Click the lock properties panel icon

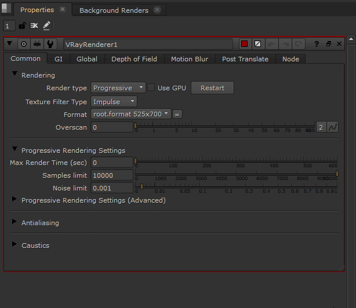click(x=22, y=26)
